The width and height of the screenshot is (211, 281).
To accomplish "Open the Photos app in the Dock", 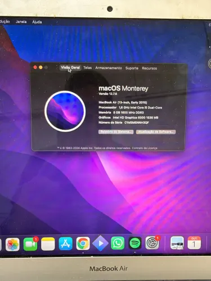I will click(x=12, y=244).
